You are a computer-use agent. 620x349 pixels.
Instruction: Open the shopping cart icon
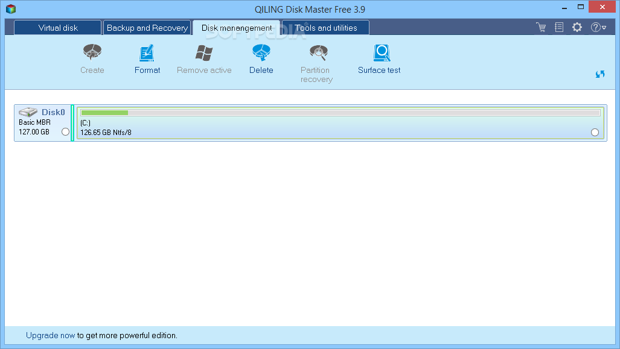[x=541, y=27]
